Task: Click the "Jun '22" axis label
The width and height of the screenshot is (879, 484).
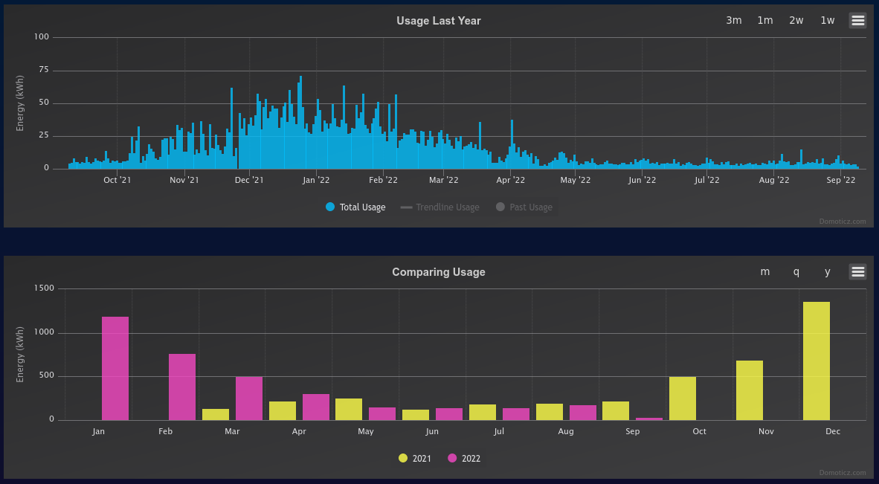Action: 643,180
